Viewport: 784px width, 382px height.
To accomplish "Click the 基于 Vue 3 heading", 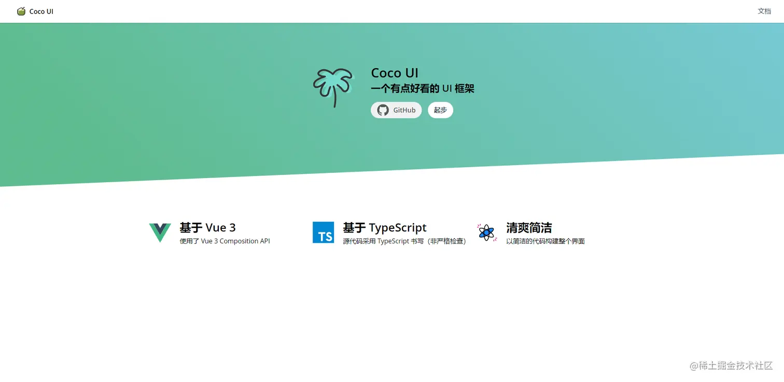I will point(207,228).
